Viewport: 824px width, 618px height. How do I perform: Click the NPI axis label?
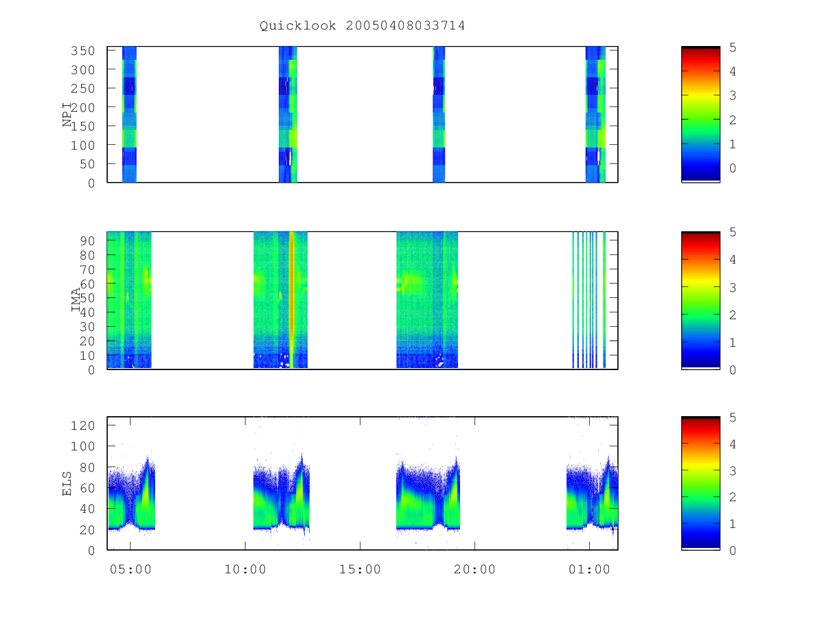[x=67, y=114]
